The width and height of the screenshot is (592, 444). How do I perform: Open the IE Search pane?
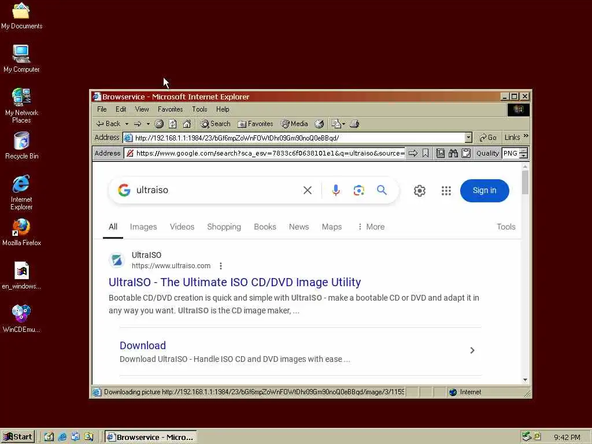coord(215,124)
